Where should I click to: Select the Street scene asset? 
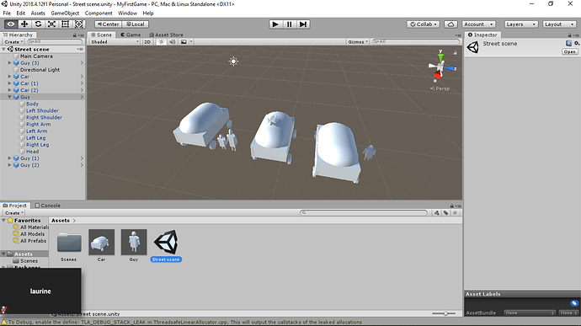pyautogui.click(x=166, y=246)
